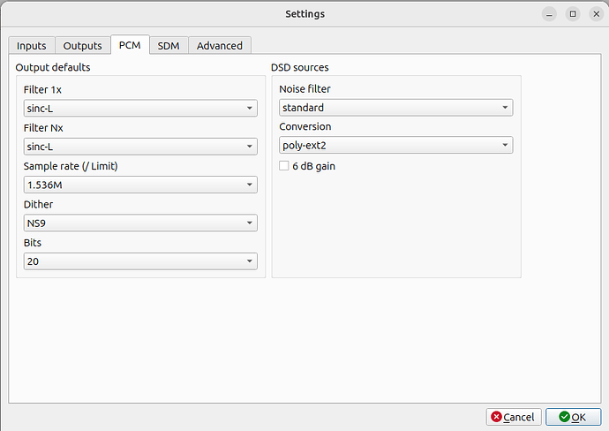Image resolution: width=609 pixels, height=431 pixels.
Task: Expand the Filter Nx combo box
Action: [140, 147]
